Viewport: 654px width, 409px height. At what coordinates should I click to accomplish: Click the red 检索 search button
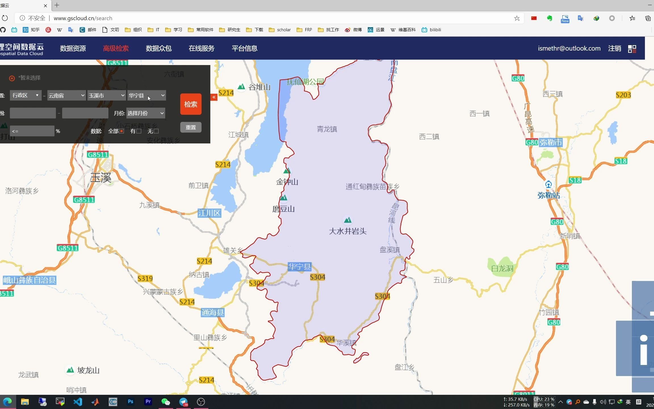[x=191, y=104]
